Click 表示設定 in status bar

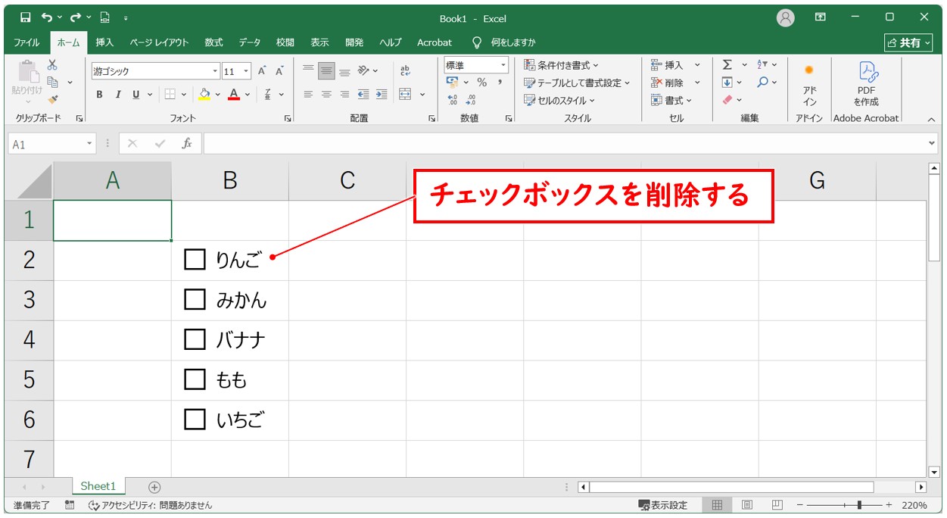664,505
